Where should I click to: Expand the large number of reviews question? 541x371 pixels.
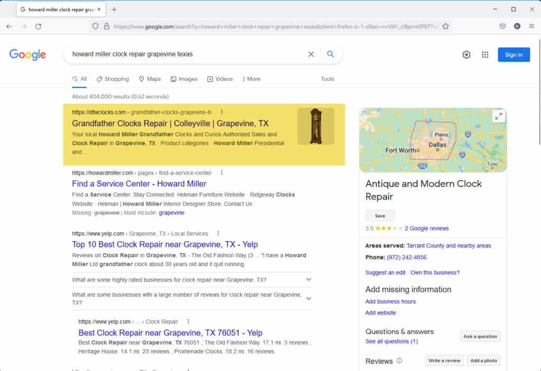pyautogui.click(x=192, y=299)
